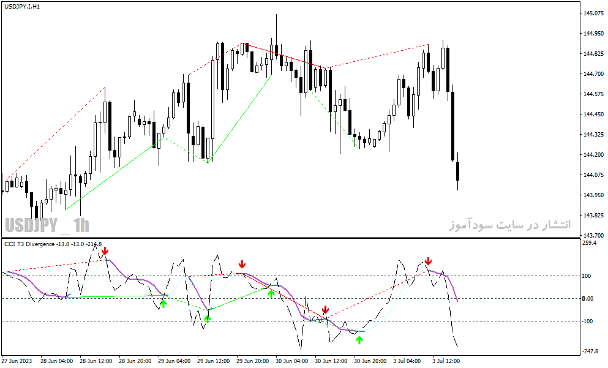Click the gray Persian watermark text
Image resolution: width=608 pixels, height=368 pixels.
510,225
